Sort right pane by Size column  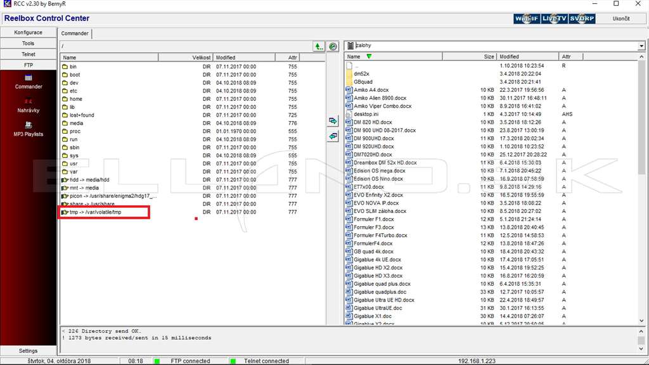470,56
